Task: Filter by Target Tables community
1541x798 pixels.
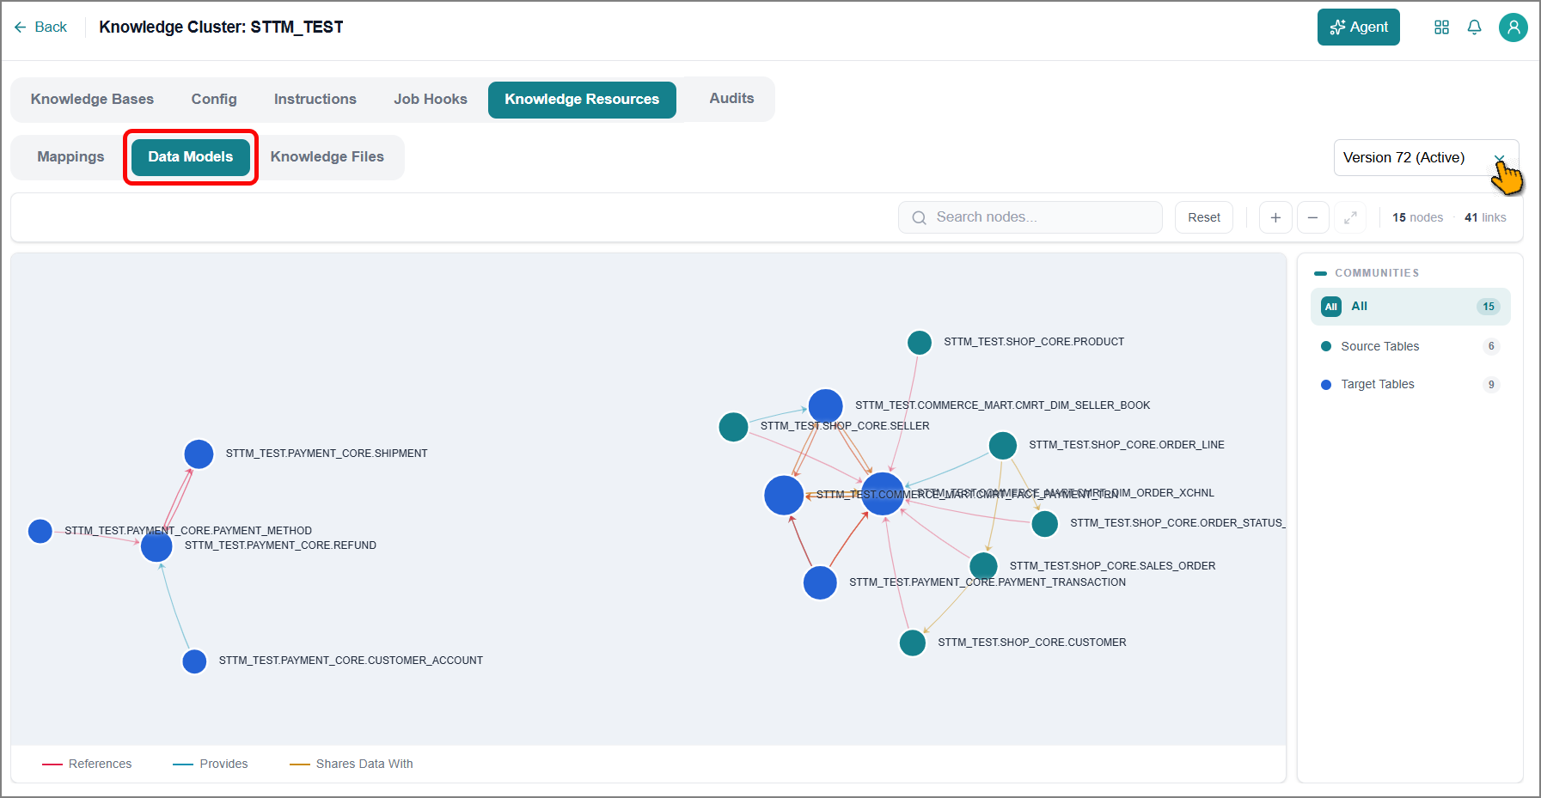Action: coord(1410,385)
